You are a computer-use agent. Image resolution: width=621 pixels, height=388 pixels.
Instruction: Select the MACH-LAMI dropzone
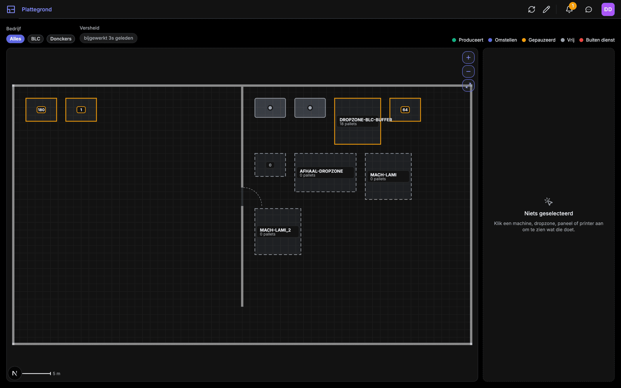pos(388,177)
